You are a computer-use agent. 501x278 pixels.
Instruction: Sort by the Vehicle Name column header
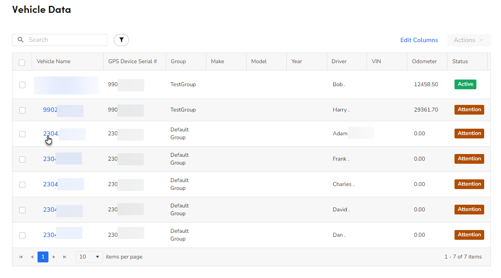click(x=53, y=61)
